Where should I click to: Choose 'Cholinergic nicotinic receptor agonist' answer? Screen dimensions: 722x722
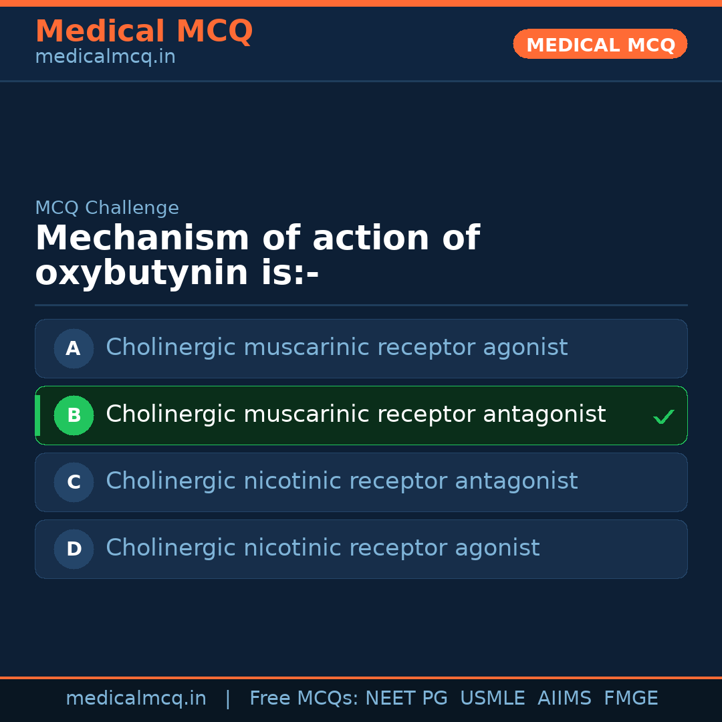(322, 548)
